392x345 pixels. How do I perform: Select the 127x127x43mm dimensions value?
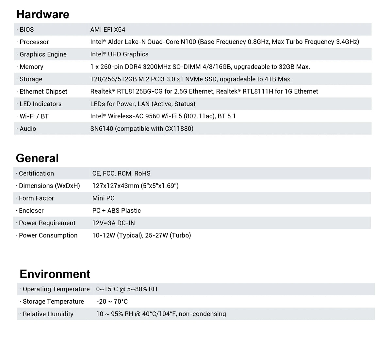pyautogui.click(x=136, y=186)
